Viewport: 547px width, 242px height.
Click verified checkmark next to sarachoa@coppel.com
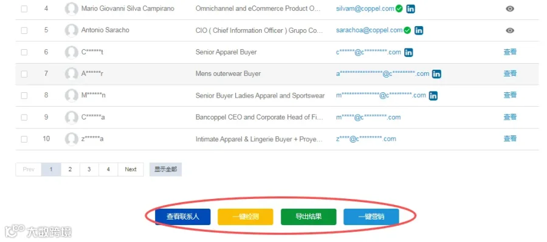(x=407, y=30)
